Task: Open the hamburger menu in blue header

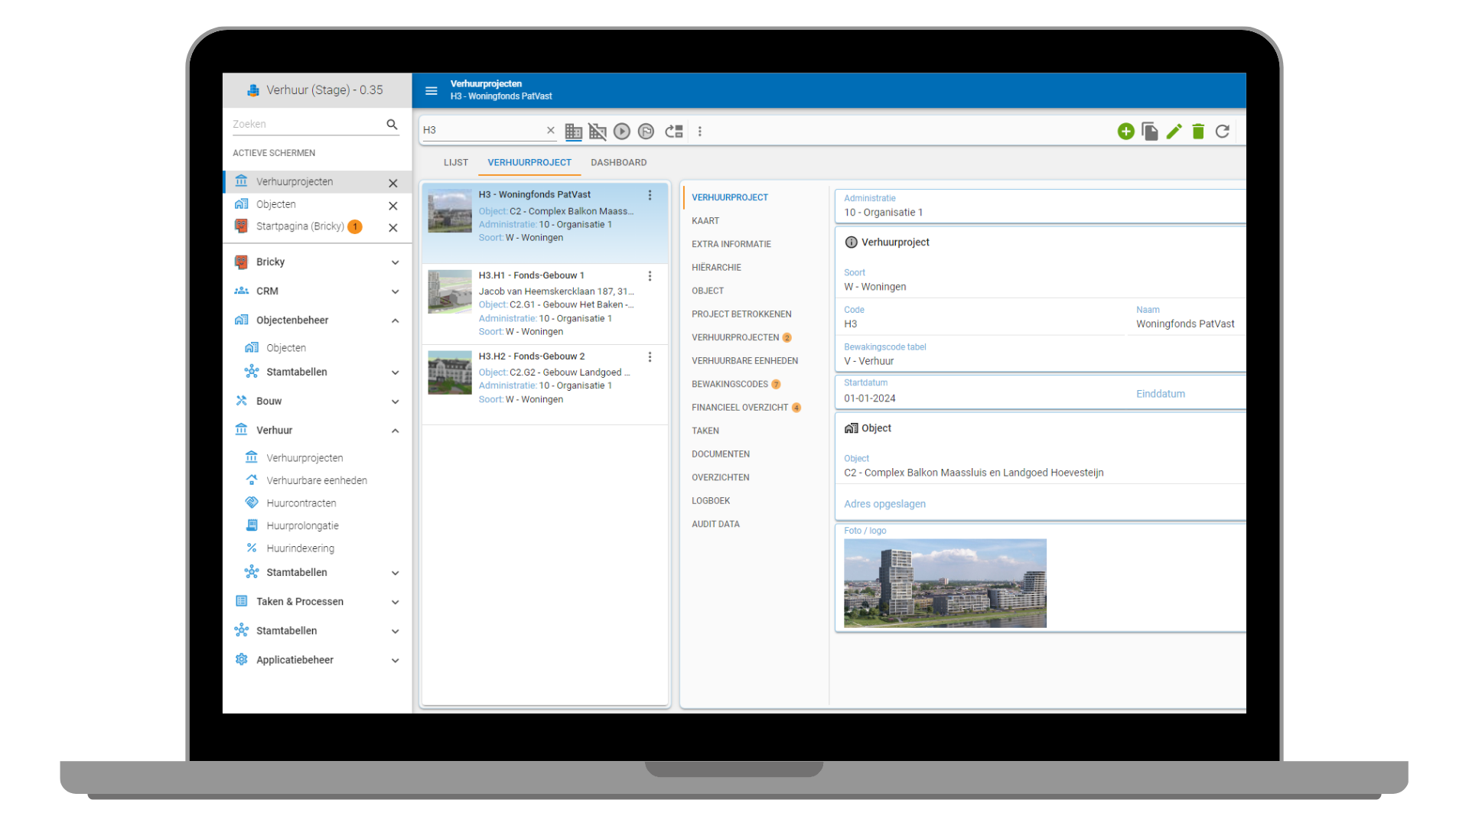Action: 432,90
